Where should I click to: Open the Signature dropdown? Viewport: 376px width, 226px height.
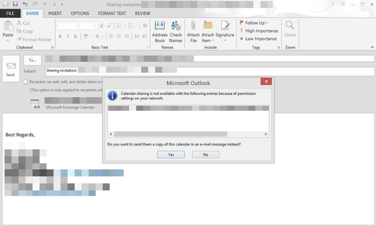click(225, 32)
